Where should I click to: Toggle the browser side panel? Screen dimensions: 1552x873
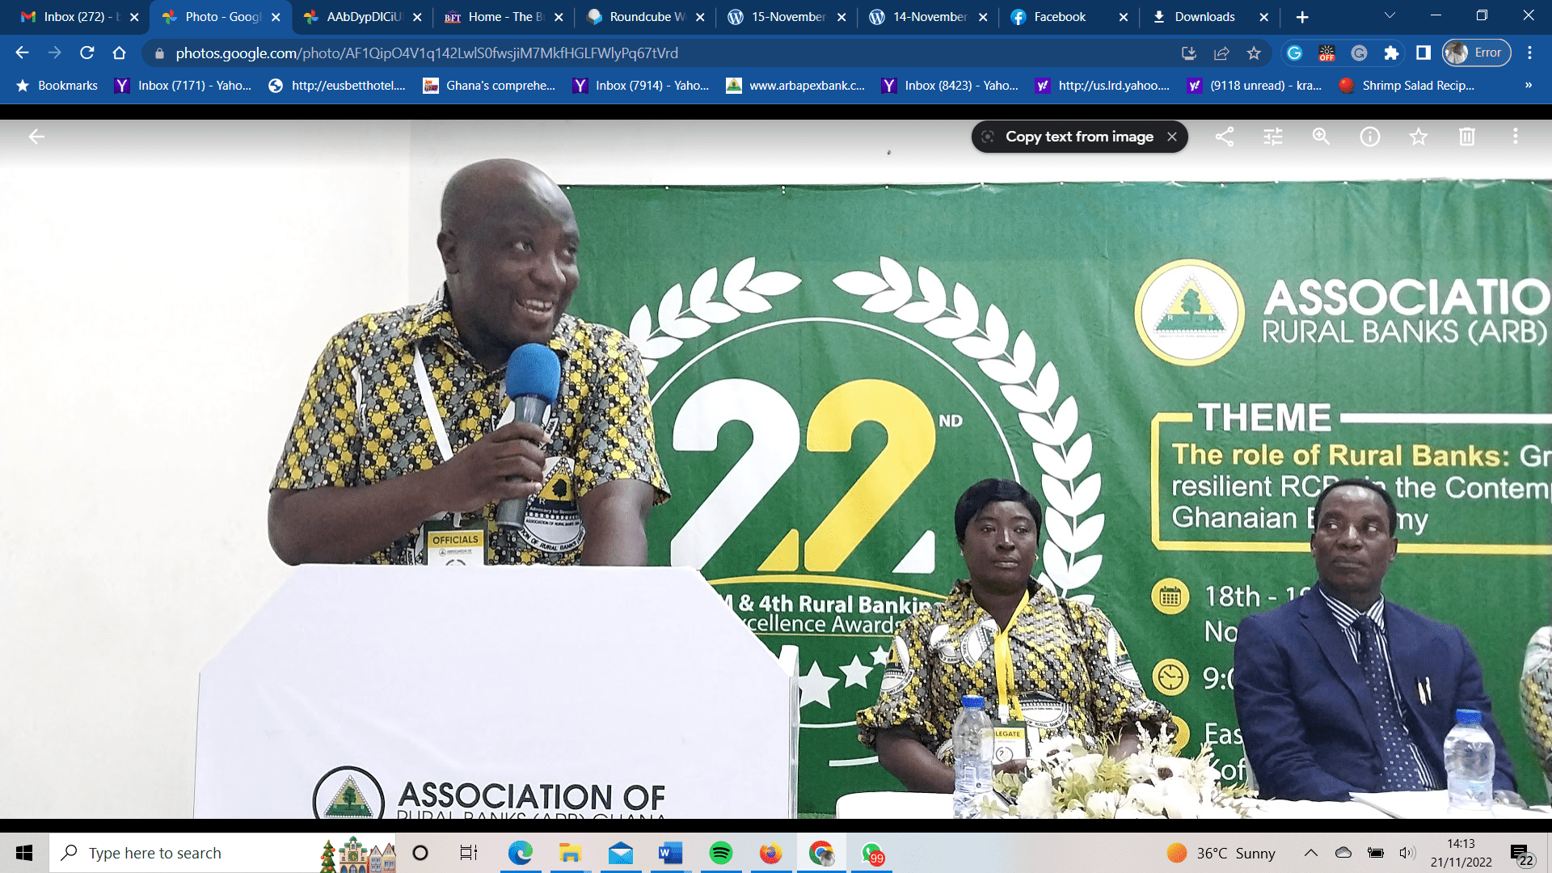(1423, 53)
